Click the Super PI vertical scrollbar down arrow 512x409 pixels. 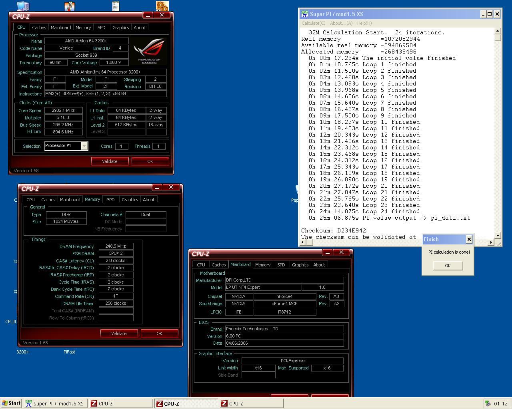[x=498, y=236]
